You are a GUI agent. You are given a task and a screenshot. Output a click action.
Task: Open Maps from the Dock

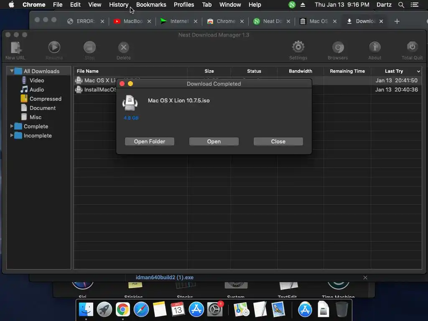241,310
